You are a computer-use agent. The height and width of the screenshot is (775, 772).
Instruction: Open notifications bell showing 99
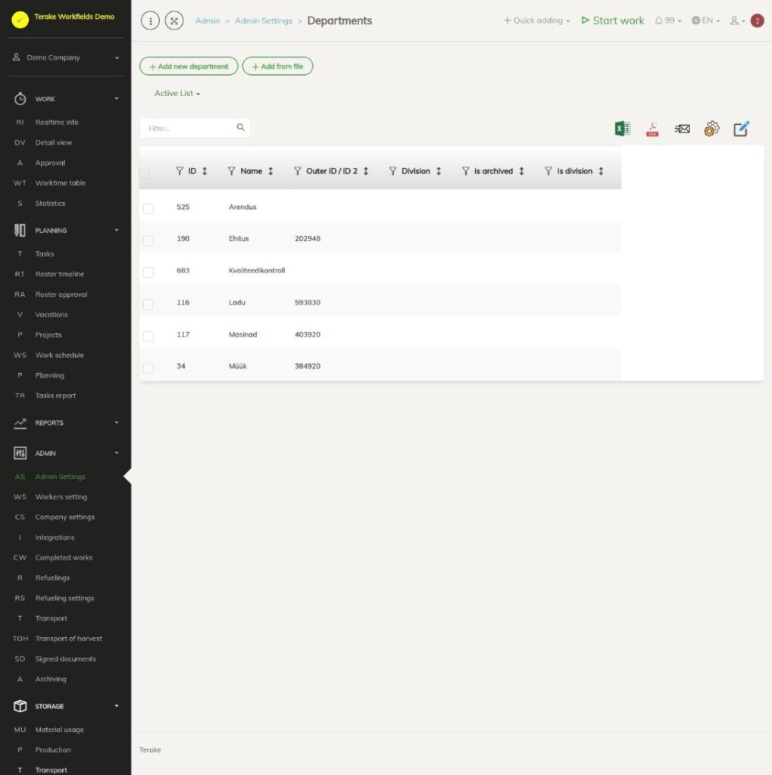(667, 20)
